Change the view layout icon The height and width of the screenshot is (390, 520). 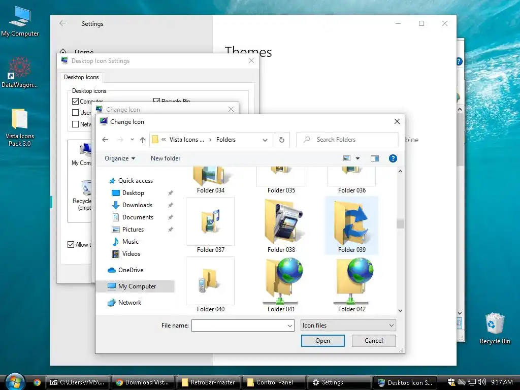pos(347,158)
